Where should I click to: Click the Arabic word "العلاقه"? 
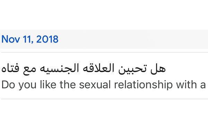point(98,68)
